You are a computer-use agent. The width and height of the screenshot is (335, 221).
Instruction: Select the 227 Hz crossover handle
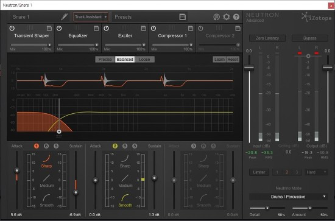tap(59, 132)
